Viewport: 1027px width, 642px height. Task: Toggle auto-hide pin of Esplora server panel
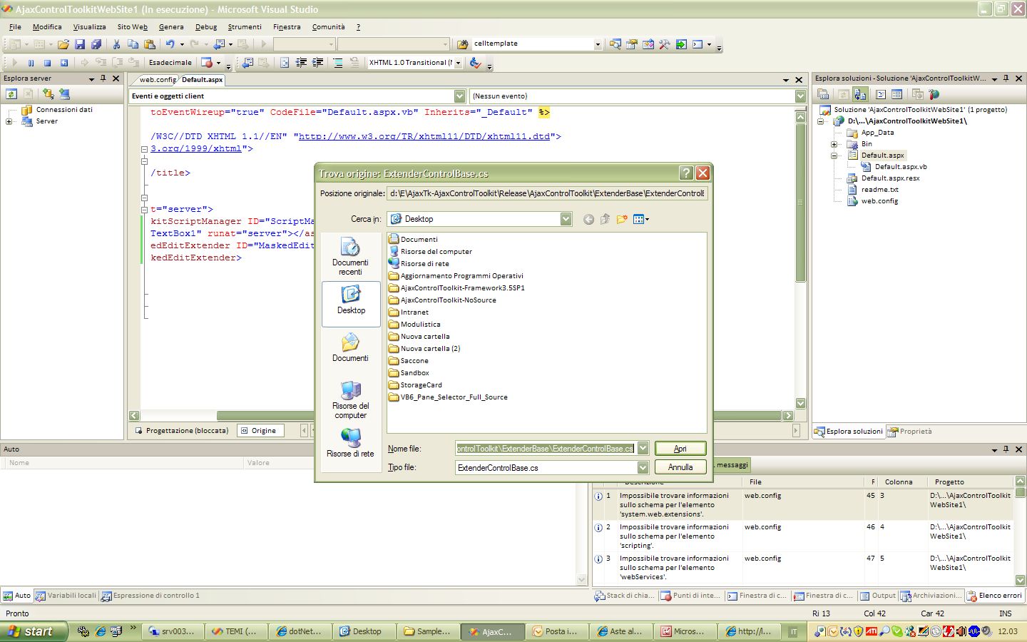coord(103,78)
